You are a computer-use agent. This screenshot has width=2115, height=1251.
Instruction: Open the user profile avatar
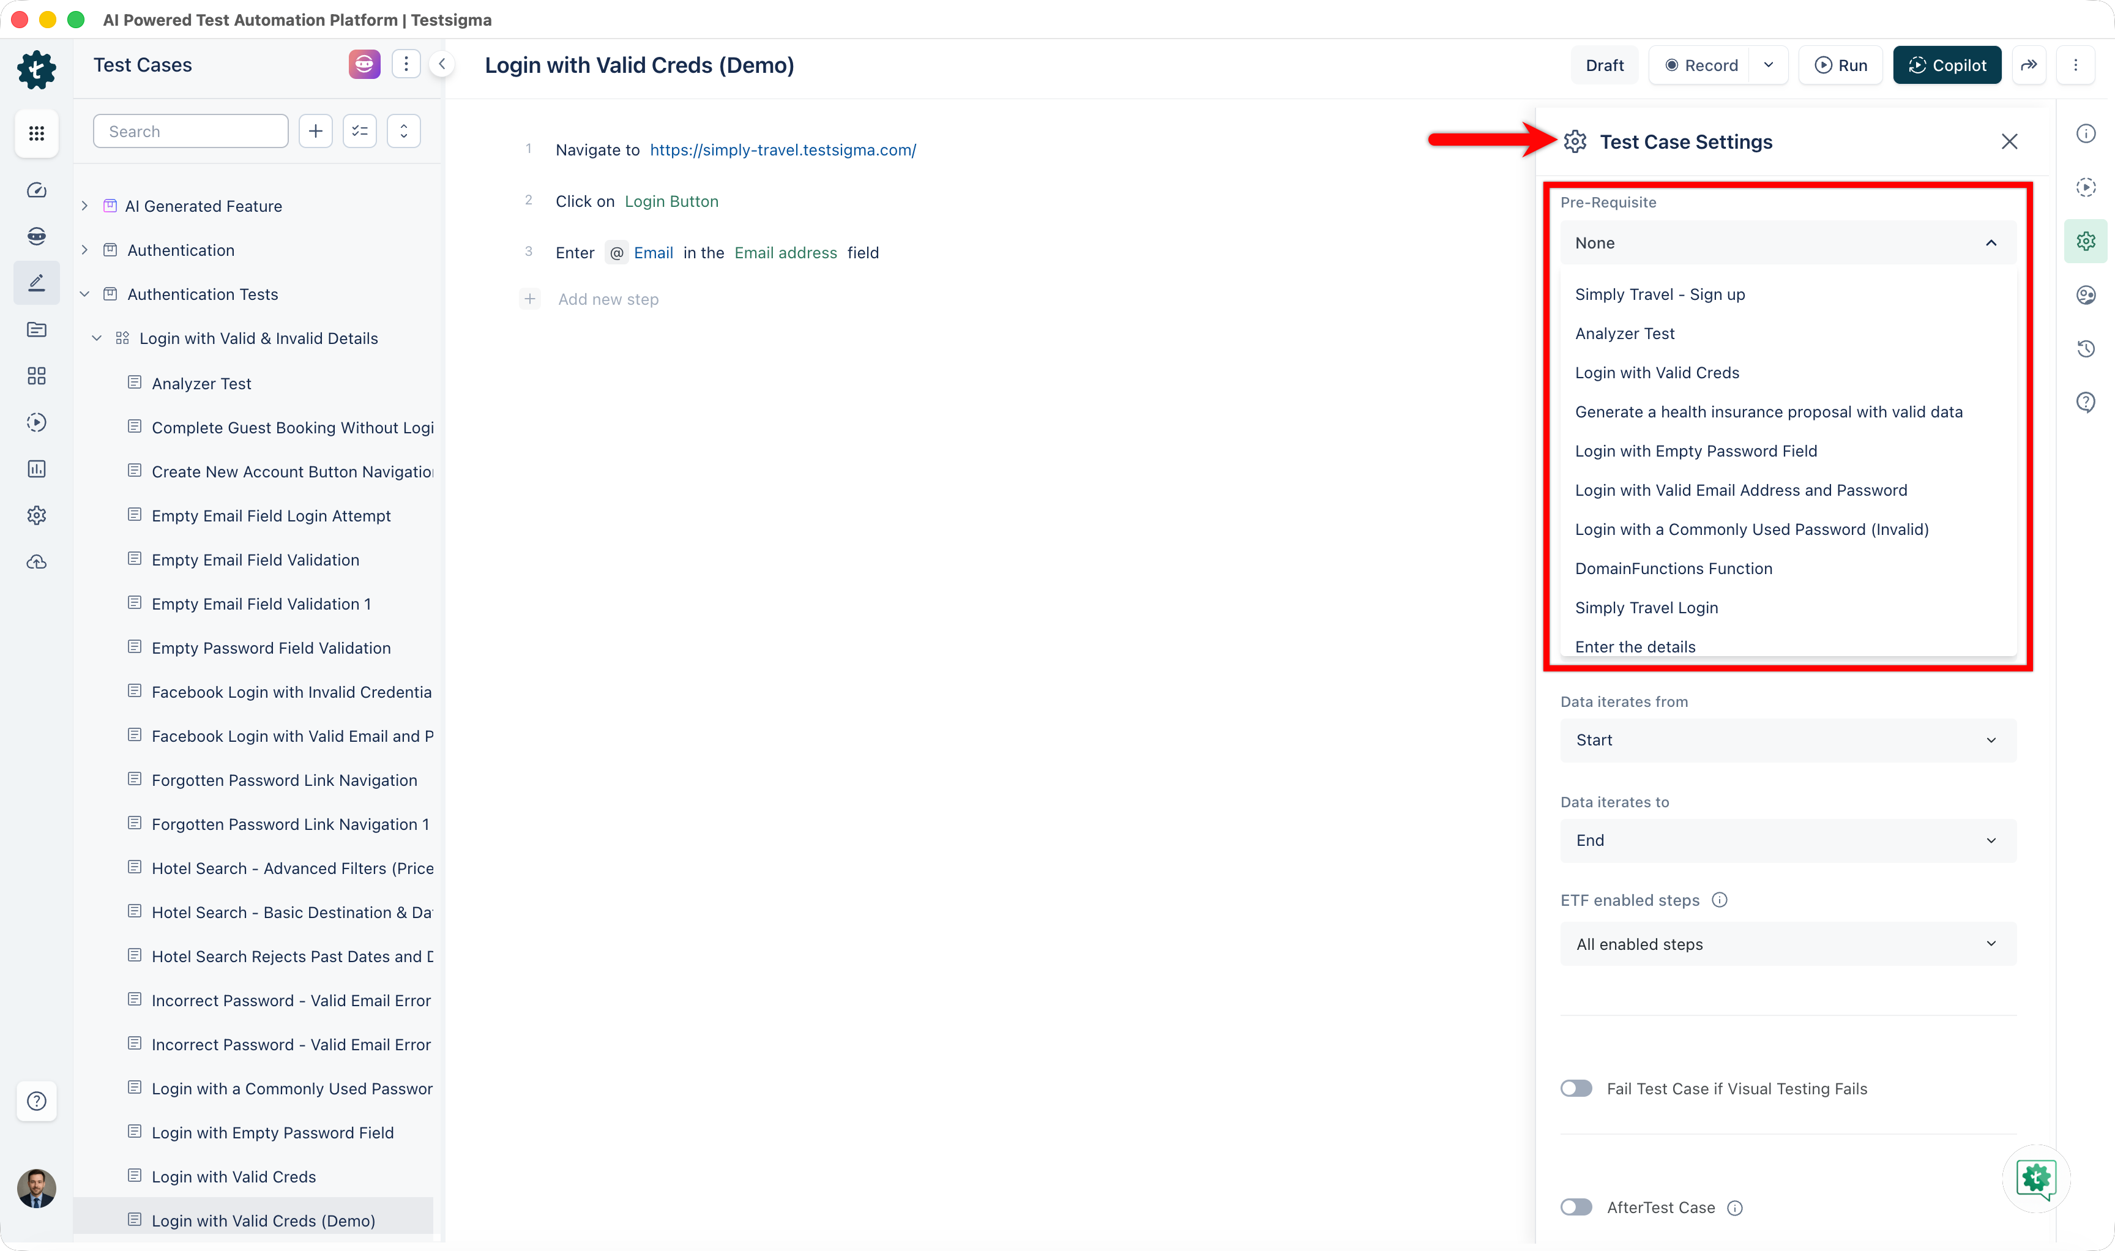tap(36, 1189)
